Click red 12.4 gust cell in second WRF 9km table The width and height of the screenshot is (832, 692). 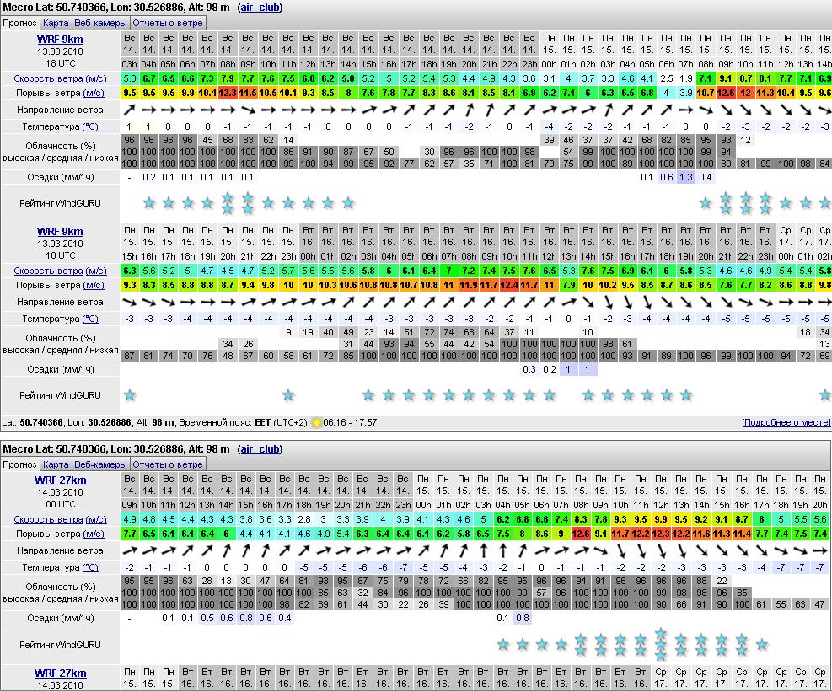(x=508, y=285)
